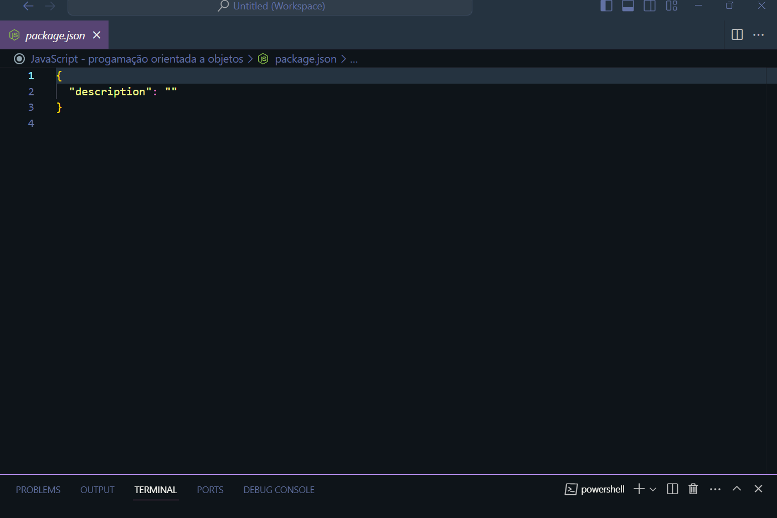
Task: Open the Untitled (Workspace) search box
Action: [x=270, y=7]
